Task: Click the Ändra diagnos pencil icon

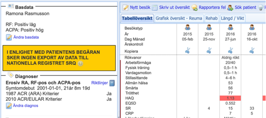Action: [9, 106]
